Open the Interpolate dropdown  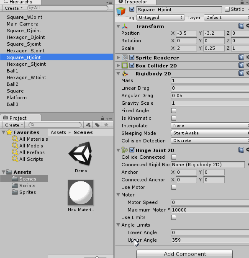[x=210, y=126]
